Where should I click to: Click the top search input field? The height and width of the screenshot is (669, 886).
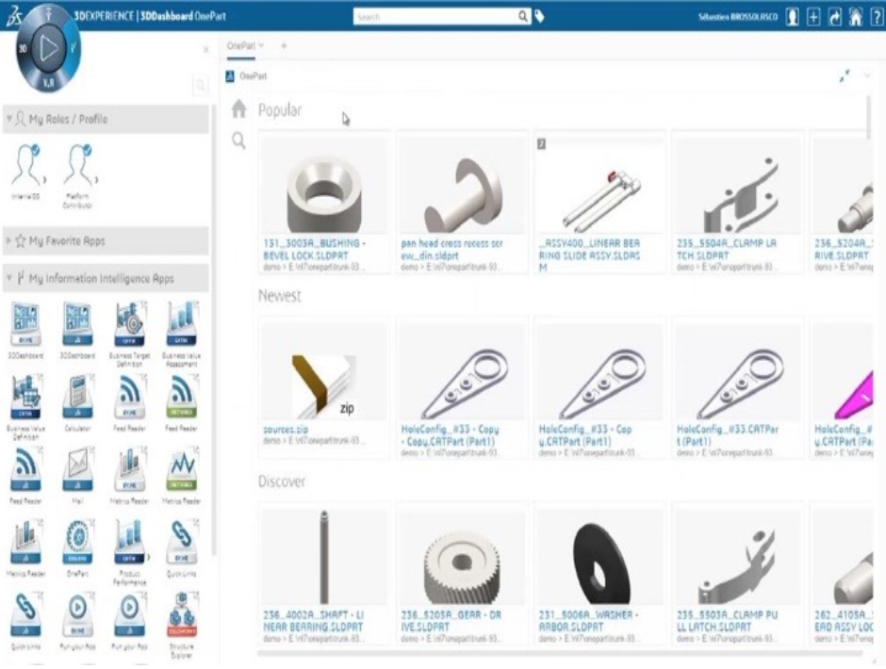click(x=435, y=16)
